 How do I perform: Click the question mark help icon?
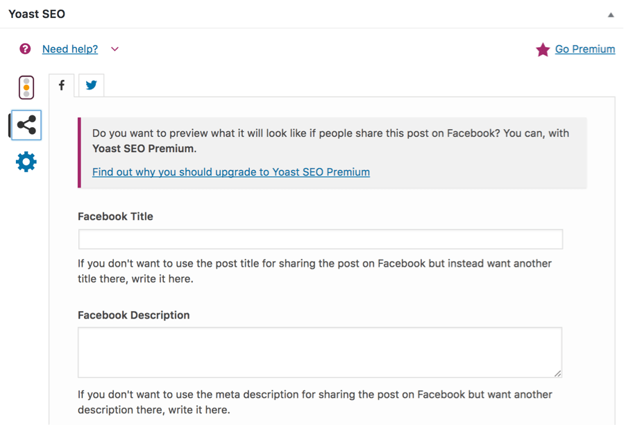[25, 49]
